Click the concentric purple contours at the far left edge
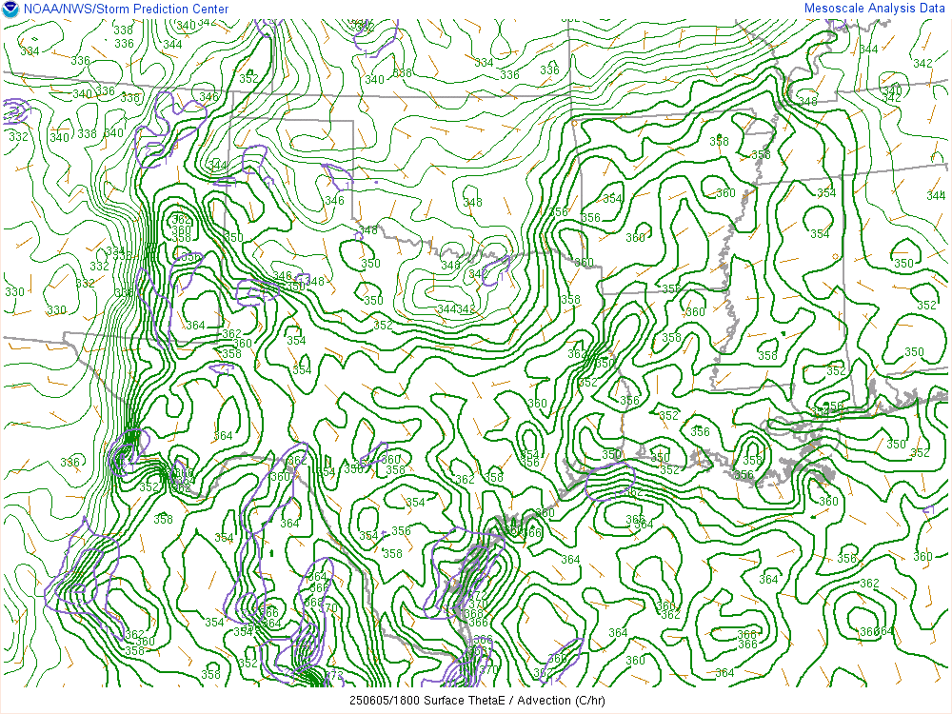This screenshot has width=952, height=714. click(x=13, y=112)
